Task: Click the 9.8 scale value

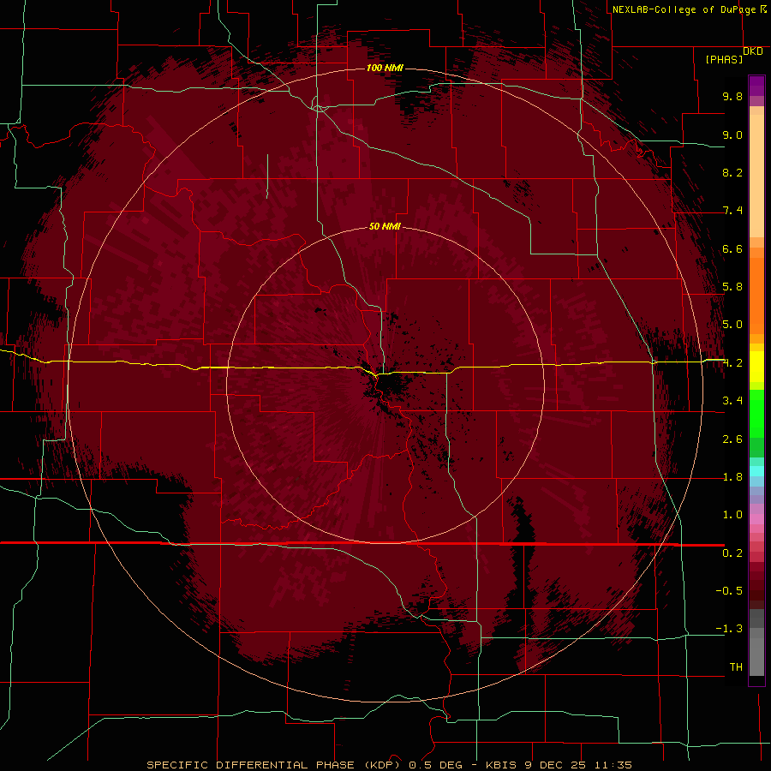Action: coord(732,96)
